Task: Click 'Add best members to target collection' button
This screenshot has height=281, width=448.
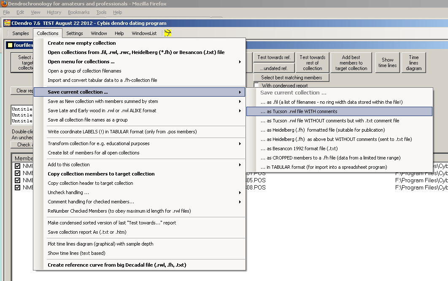Action: coord(351,62)
